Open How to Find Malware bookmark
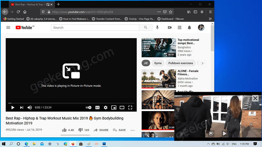The image size is (262, 147). [74, 19]
